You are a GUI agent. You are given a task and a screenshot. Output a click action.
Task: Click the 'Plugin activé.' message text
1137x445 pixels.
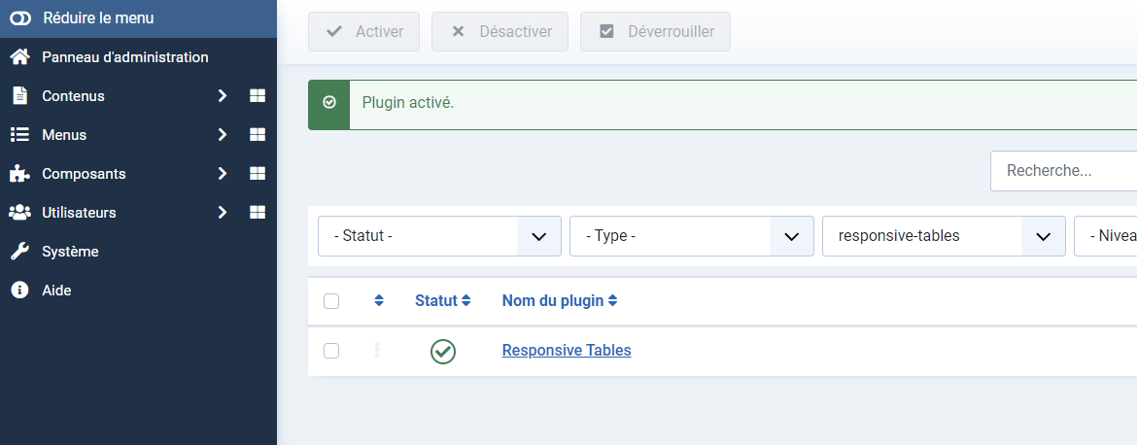click(408, 103)
